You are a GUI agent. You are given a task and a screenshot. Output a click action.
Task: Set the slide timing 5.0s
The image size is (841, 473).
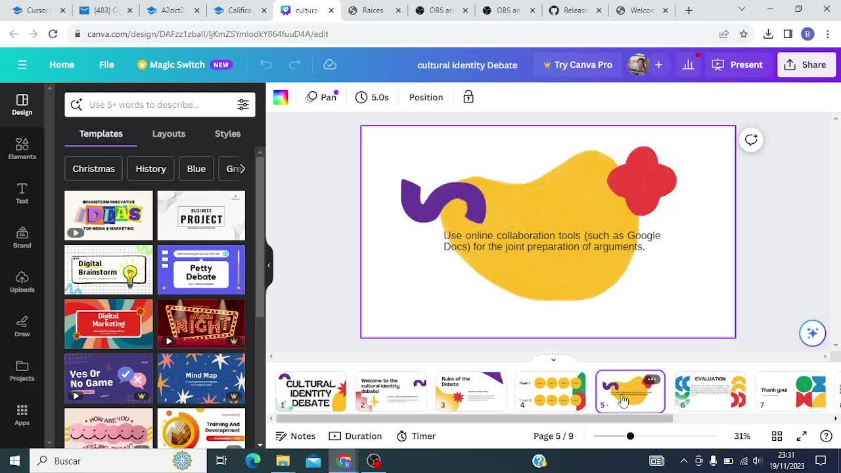(372, 97)
